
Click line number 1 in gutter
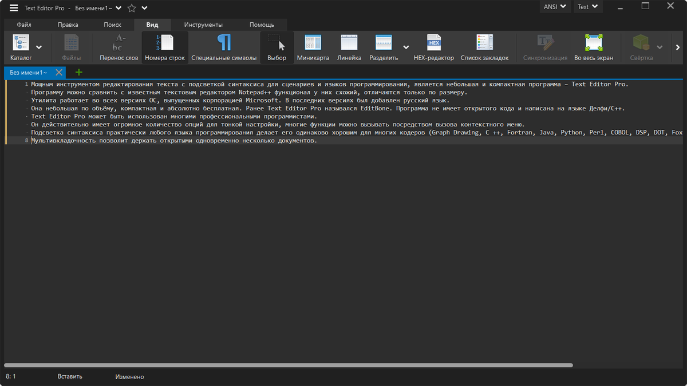pos(26,84)
